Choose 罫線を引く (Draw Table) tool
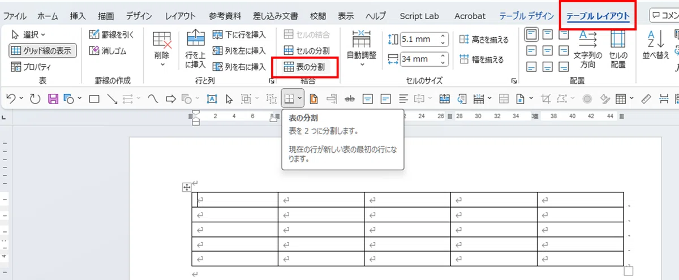This screenshot has width=679, height=280. click(112, 35)
